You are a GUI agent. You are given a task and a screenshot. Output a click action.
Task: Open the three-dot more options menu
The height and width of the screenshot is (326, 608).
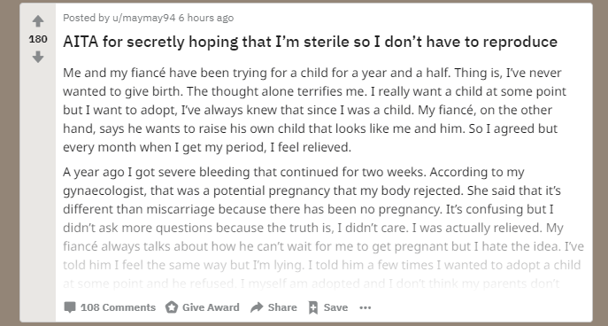pyautogui.click(x=366, y=307)
